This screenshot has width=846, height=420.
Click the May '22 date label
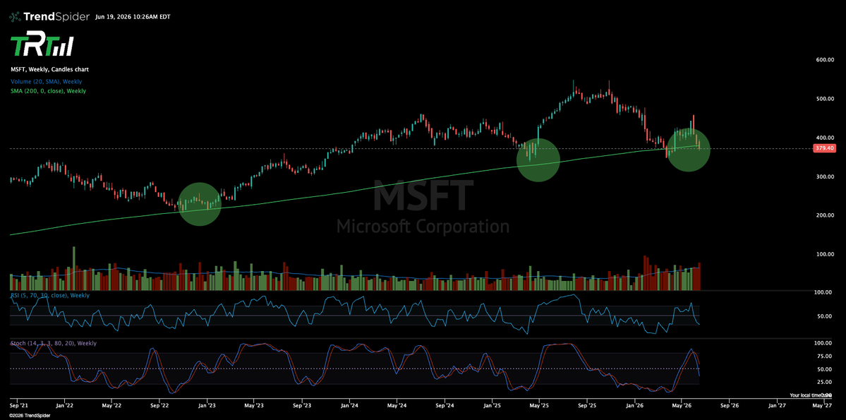click(x=111, y=404)
